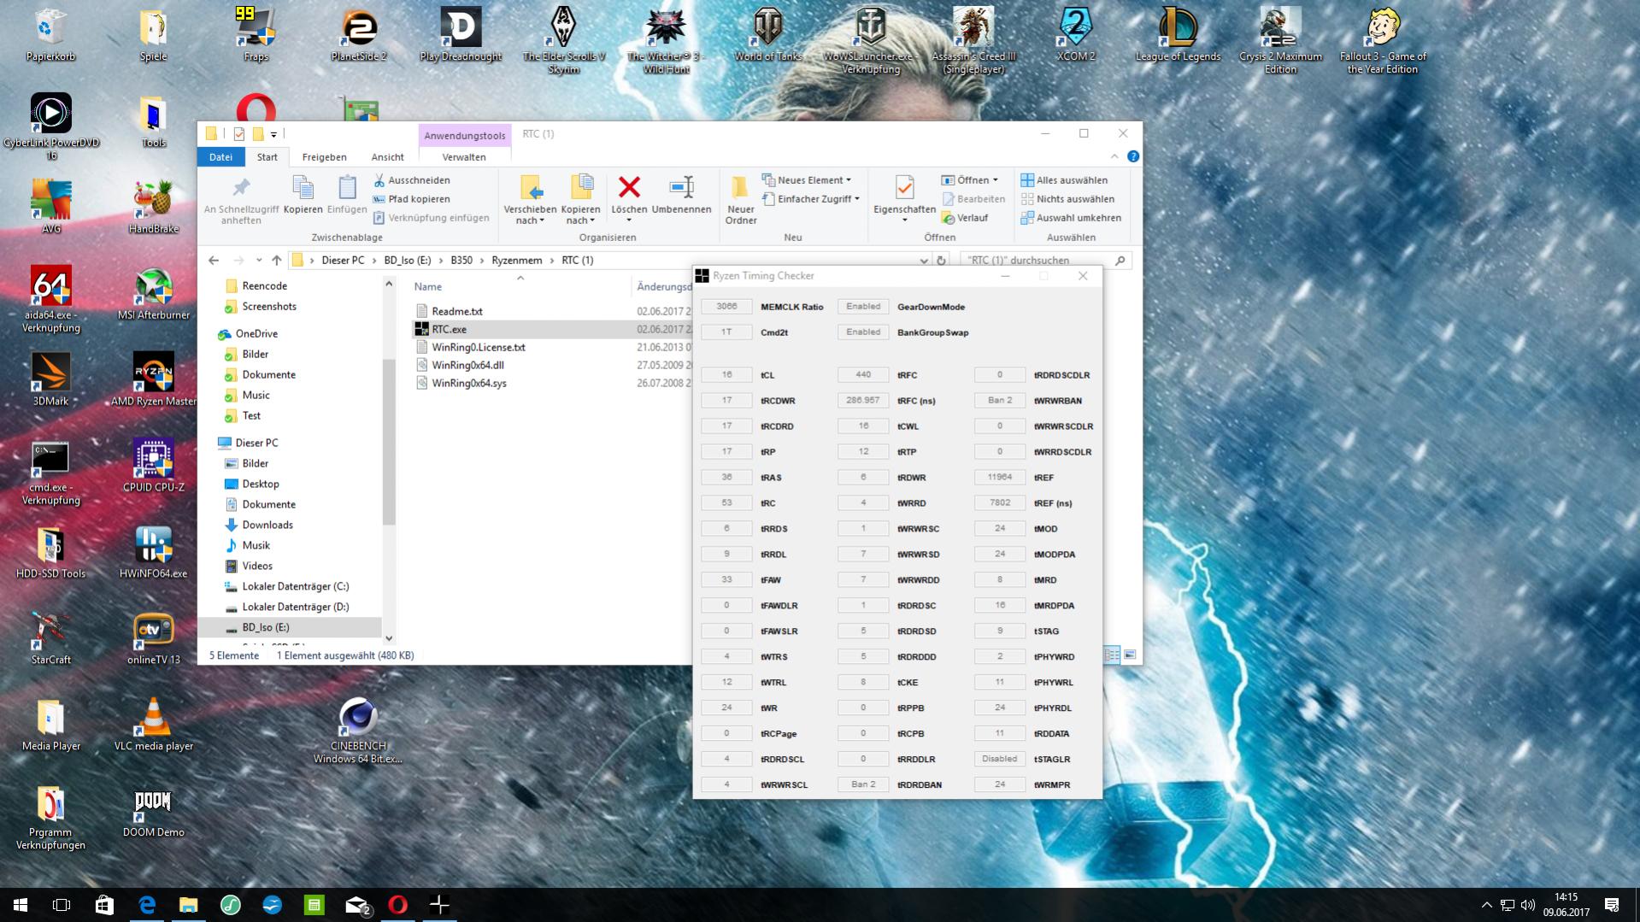The width and height of the screenshot is (1640, 922).
Task: Select the Fraps desktop icon
Action: (x=256, y=34)
